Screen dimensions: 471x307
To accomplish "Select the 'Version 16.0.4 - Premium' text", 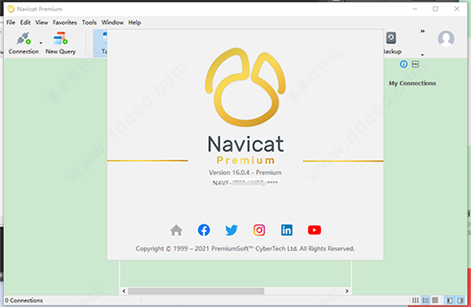I will point(245,173).
